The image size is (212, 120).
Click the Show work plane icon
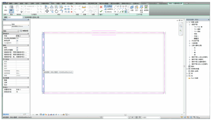(x=137, y=8)
